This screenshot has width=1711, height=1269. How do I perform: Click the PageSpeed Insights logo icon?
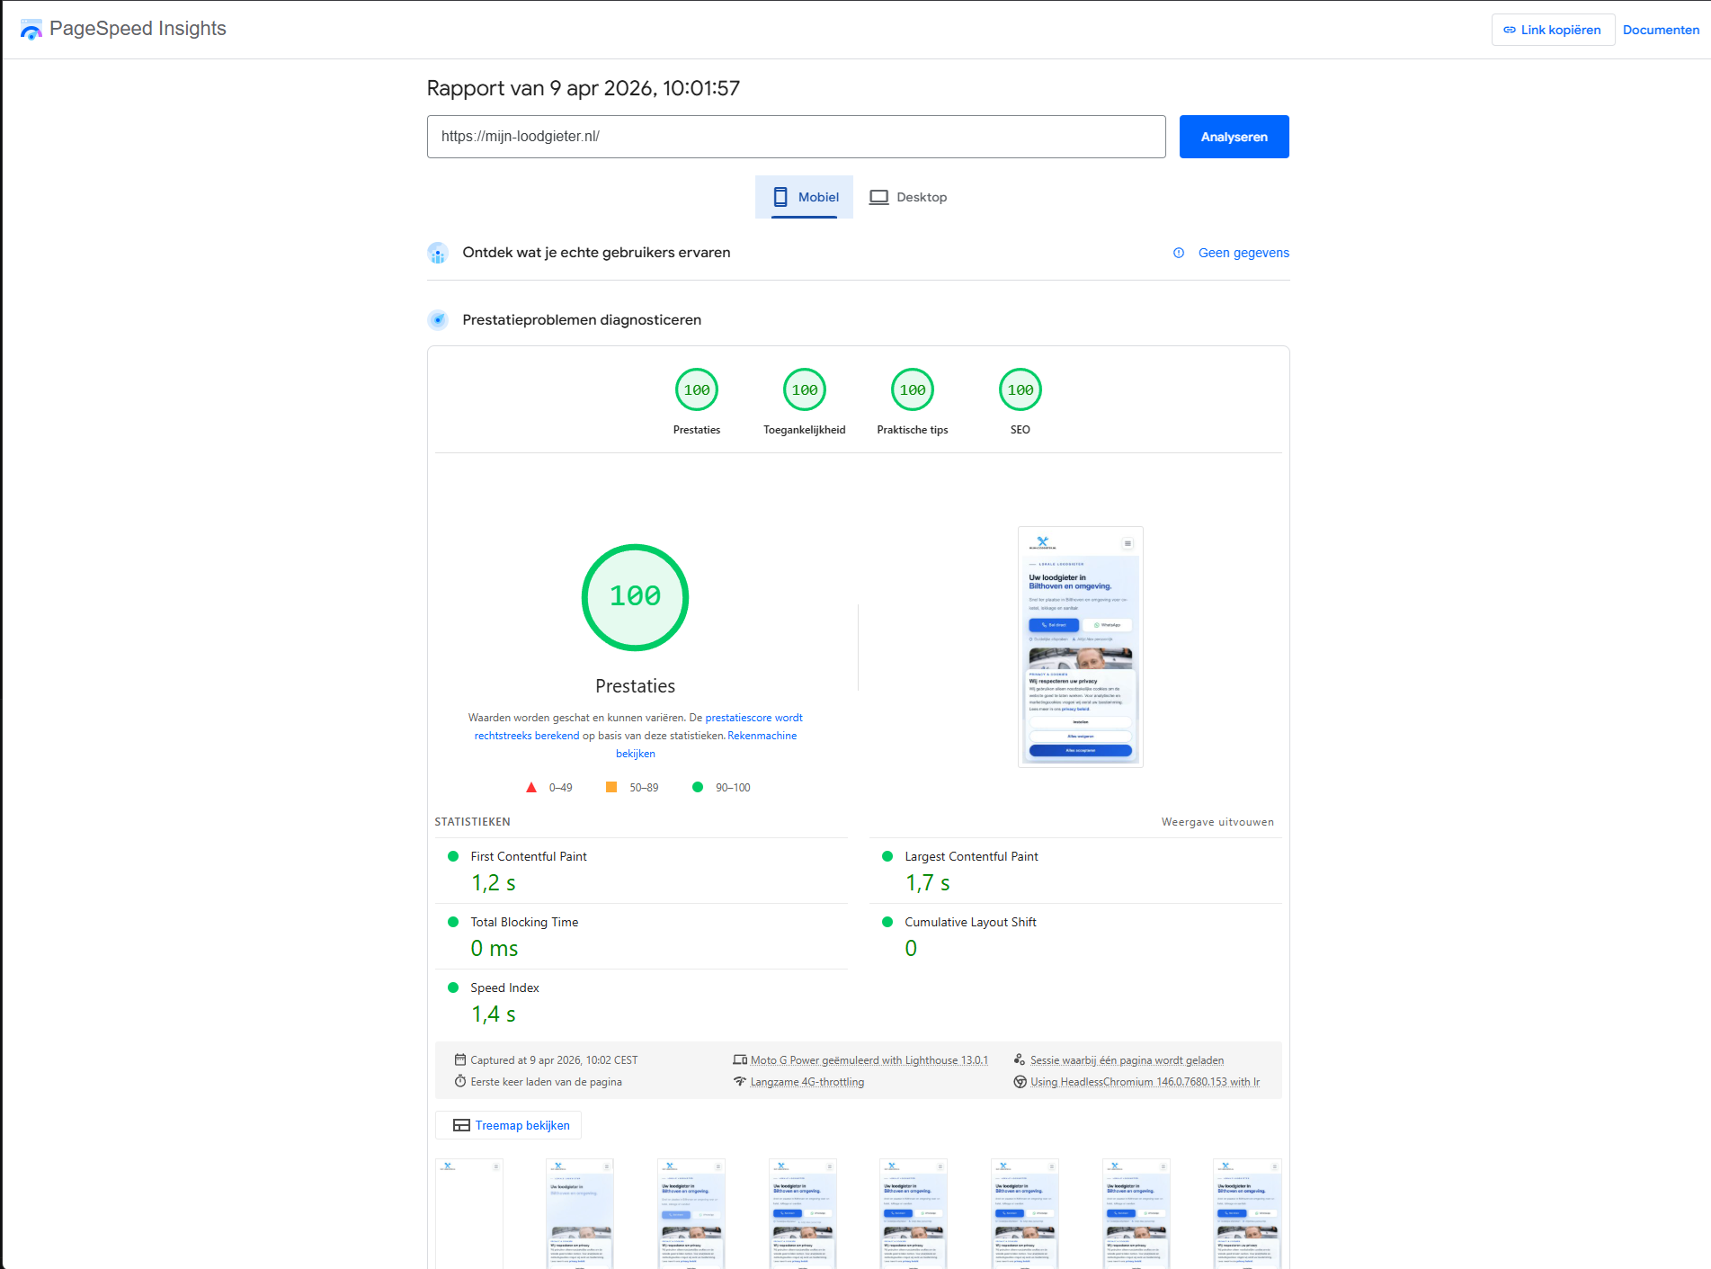[31, 29]
